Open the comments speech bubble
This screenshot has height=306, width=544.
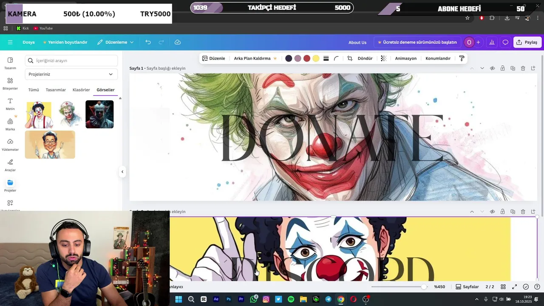coord(505,42)
